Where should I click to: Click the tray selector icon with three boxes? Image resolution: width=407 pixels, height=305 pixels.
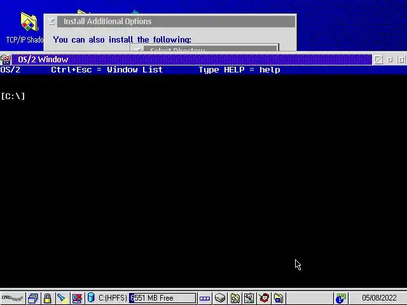pos(205,298)
